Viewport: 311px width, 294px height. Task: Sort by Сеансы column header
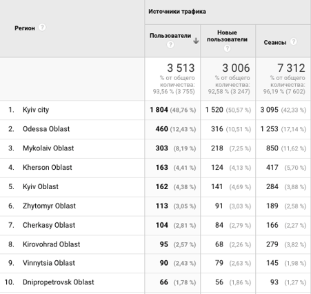(x=275, y=43)
